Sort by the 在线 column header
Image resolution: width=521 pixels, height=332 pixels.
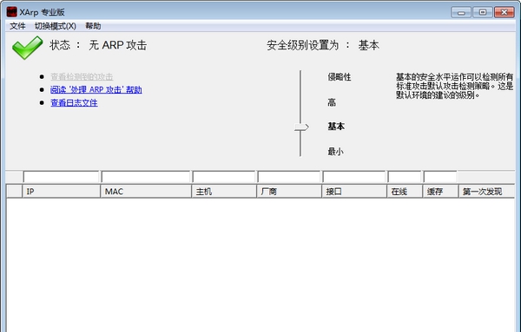point(405,192)
